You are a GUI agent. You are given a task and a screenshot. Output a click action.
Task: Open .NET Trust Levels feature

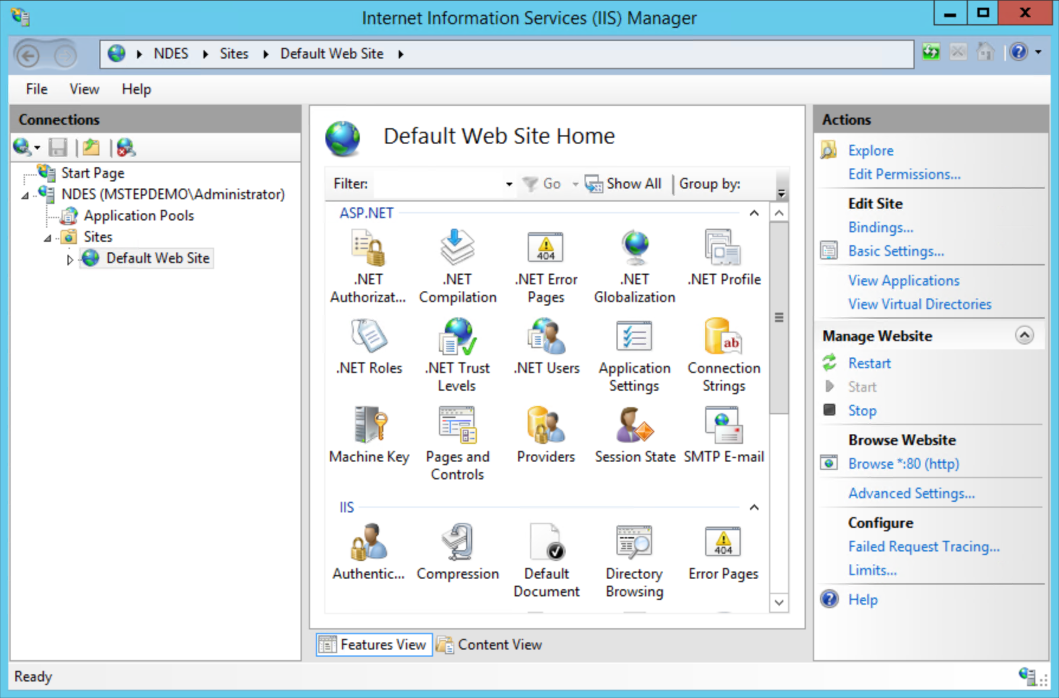click(457, 355)
